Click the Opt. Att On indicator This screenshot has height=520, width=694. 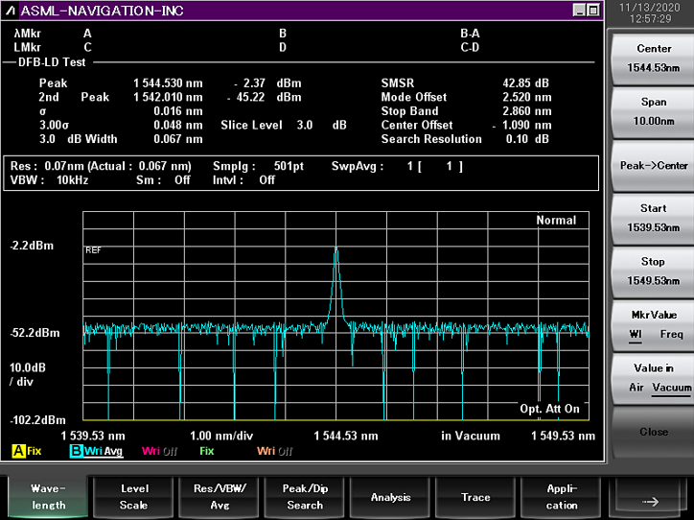coord(549,409)
